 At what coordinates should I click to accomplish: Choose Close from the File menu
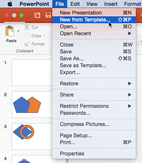click(x=94, y=45)
